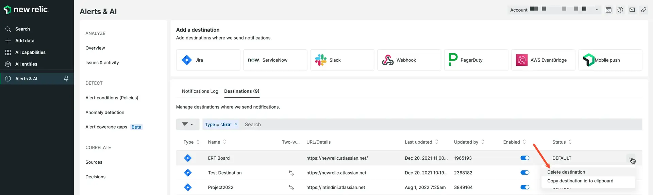The height and width of the screenshot is (195, 653).
Task: Click the pin icon beside Alerts & AI
Action: click(66, 79)
